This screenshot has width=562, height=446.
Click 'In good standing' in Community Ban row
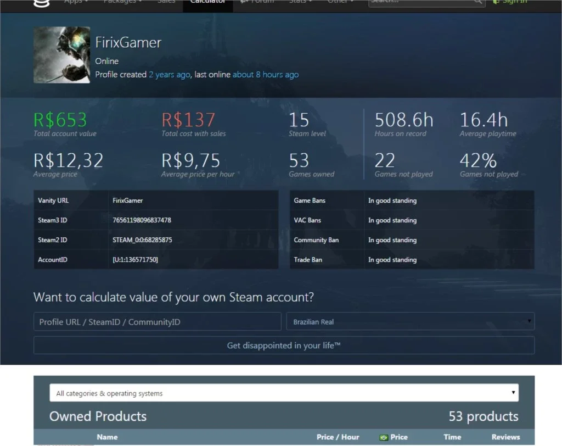coord(392,240)
